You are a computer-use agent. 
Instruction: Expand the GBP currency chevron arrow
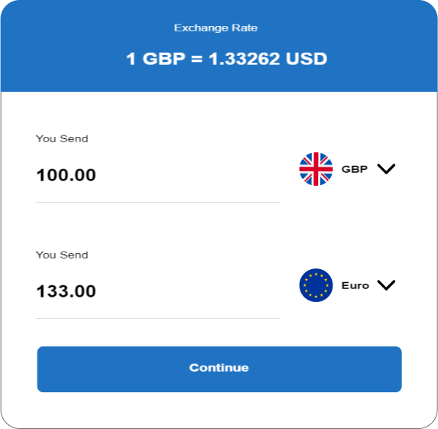pyautogui.click(x=386, y=169)
